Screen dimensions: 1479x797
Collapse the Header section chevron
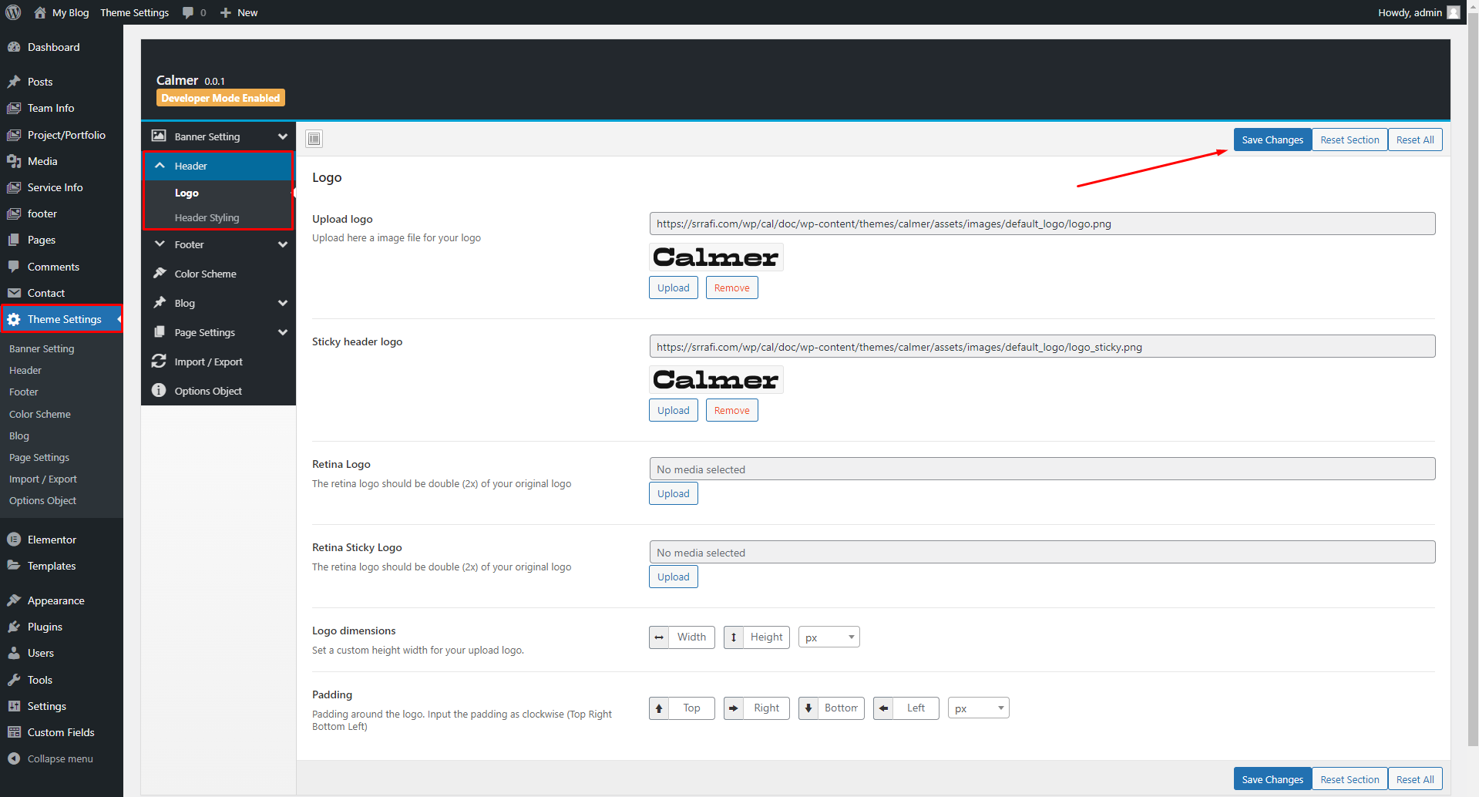(160, 165)
